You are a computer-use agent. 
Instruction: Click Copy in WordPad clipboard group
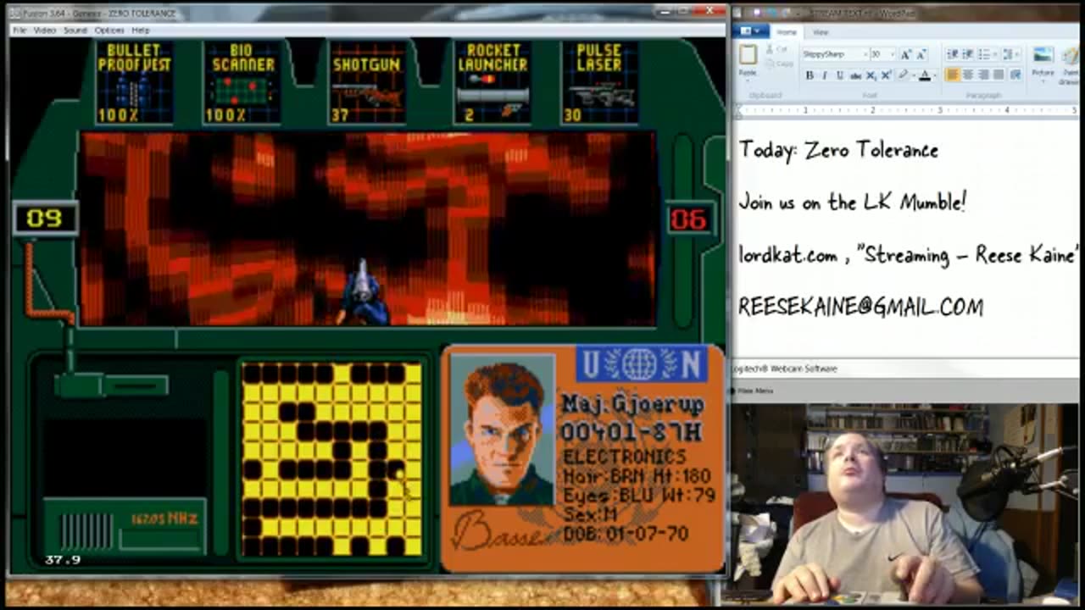(x=778, y=63)
